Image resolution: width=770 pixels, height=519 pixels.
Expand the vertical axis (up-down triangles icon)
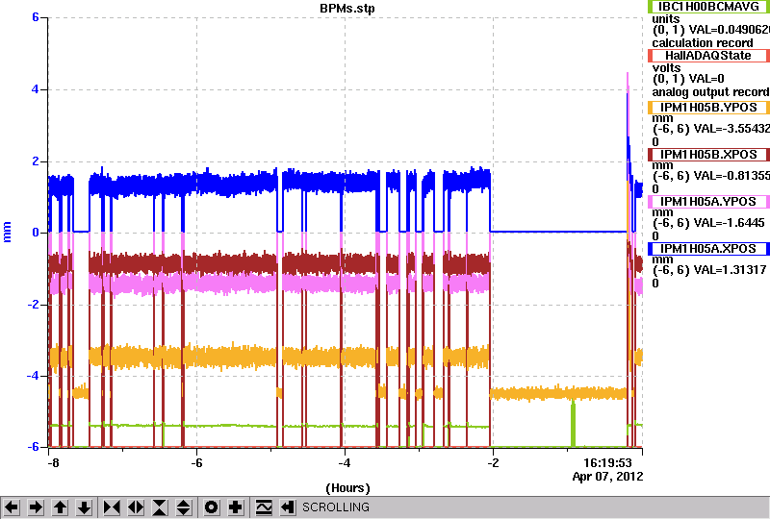click(184, 507)
